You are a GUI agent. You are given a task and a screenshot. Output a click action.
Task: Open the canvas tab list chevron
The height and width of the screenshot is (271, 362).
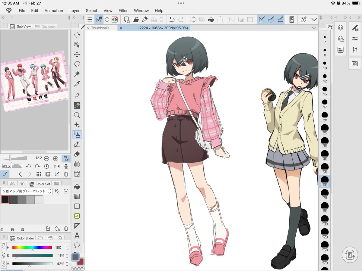314,28
